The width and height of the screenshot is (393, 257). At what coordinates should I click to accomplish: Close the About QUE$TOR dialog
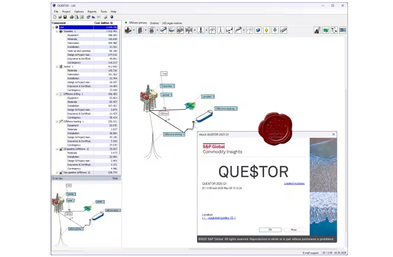point(333,134)
